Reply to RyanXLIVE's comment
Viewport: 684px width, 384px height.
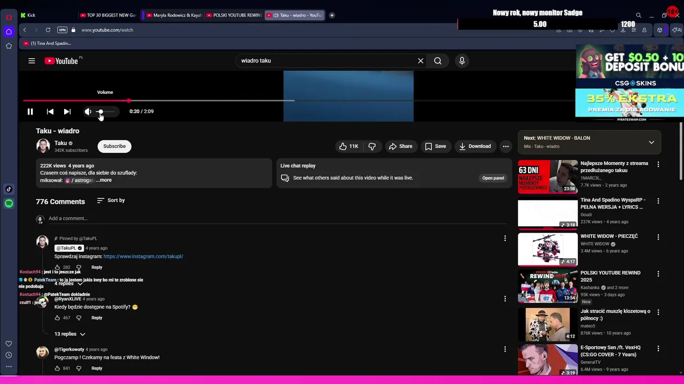point(97,318)
